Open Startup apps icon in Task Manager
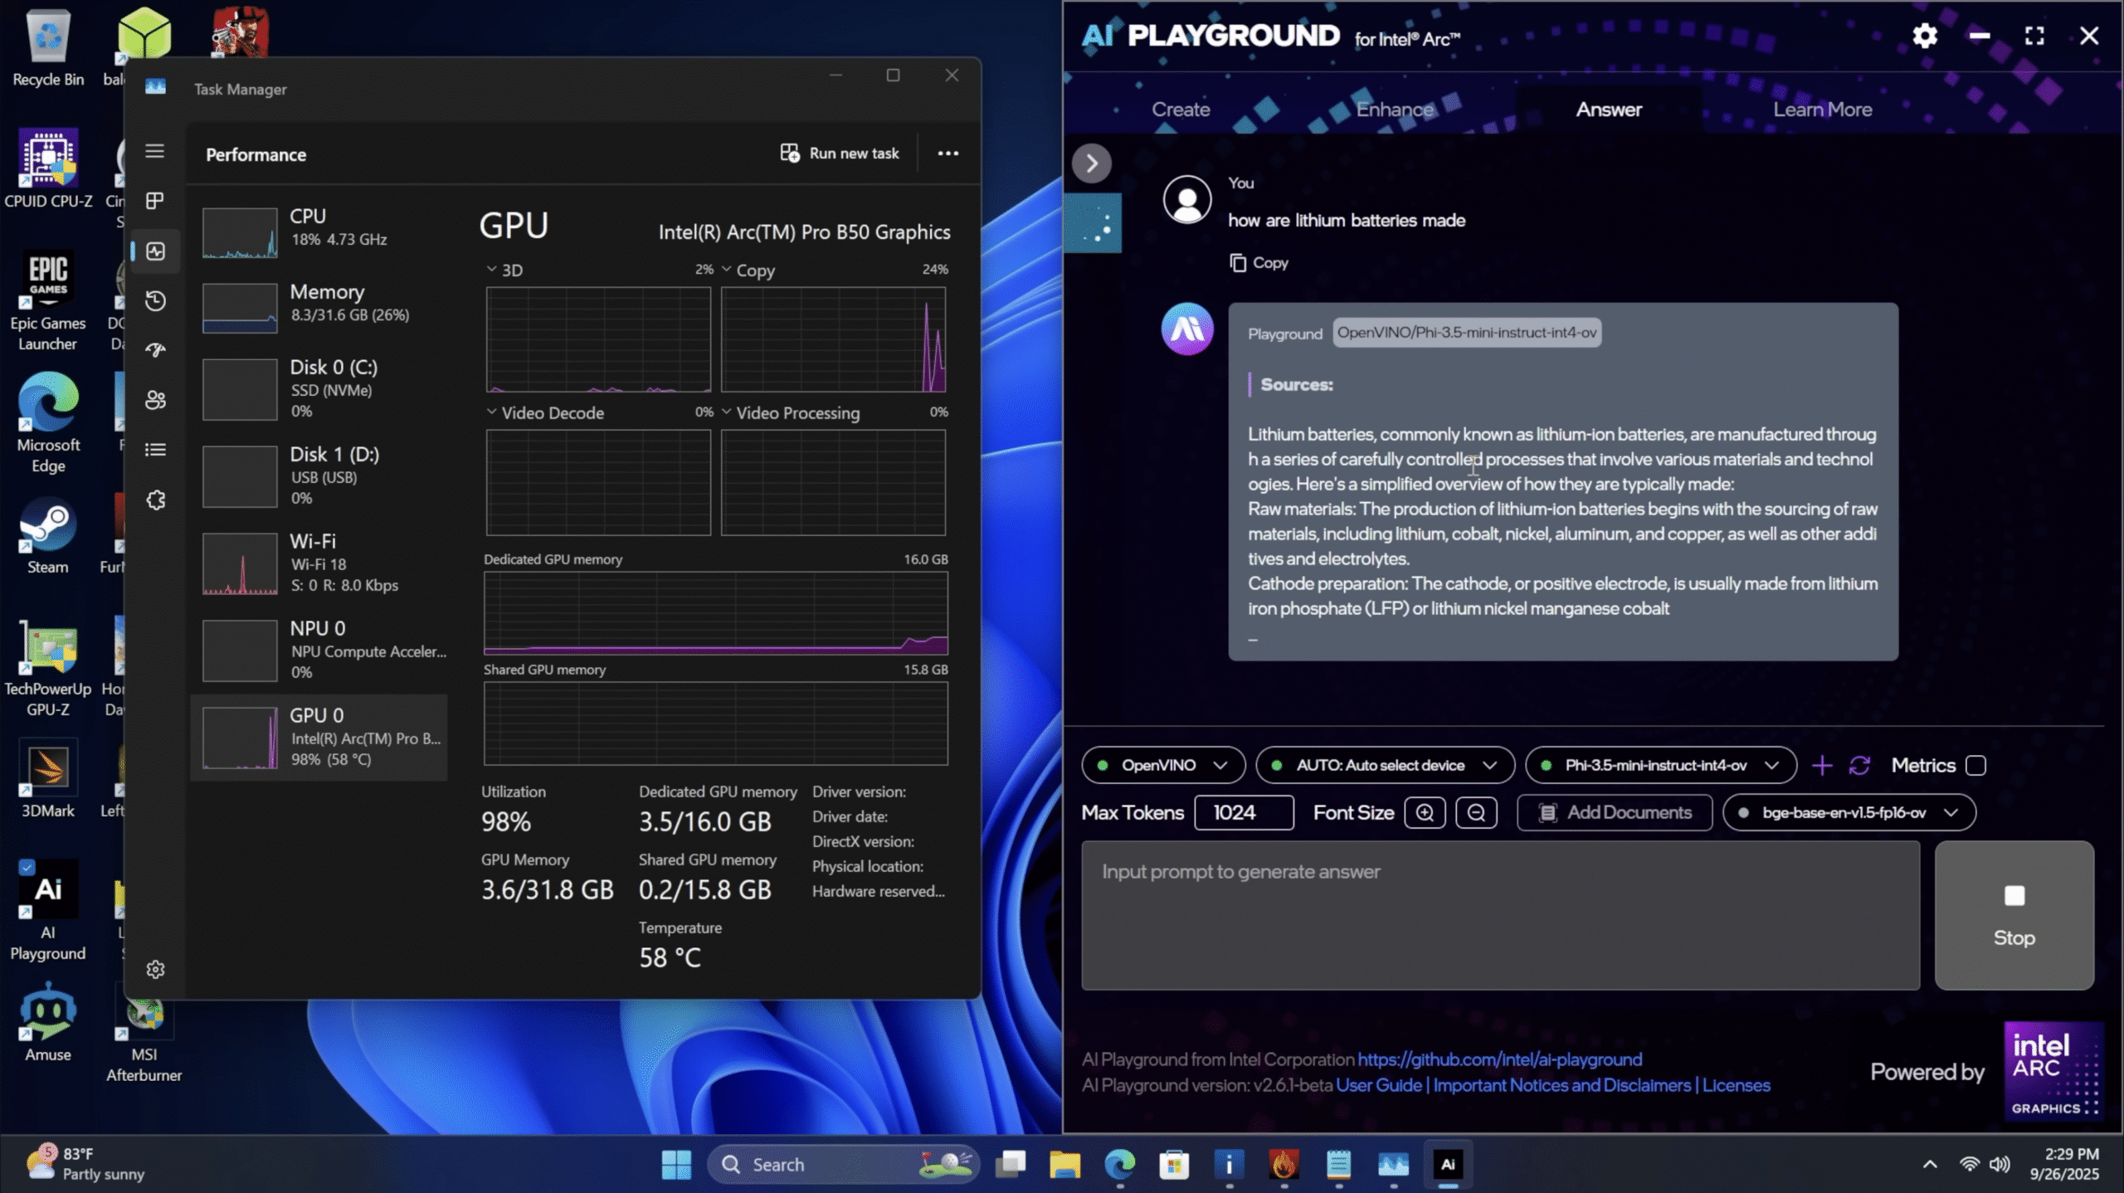The height and width of the screenshot is (1193, 2124). [x=155, y=350]
